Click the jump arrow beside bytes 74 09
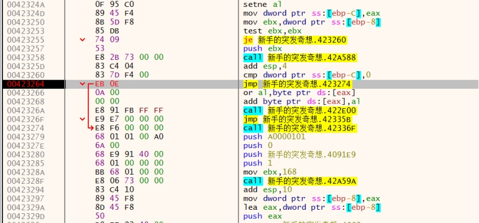Image resolution: width=479 pixels, height=223 pixels. tap(82, 40)
